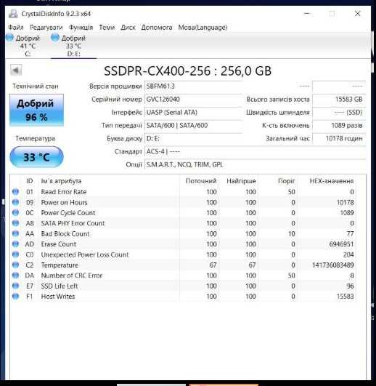Open the Диск menu
This screenshot has height=386, width=376.
(x=128, y=27)
